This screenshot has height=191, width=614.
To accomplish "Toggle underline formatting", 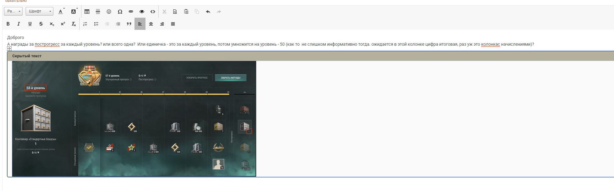I will [x=30, y=24].
